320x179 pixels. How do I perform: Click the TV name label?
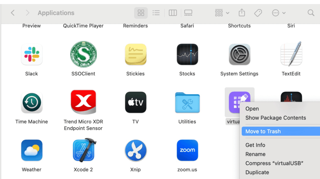pyautogui.click(x=135, y=122)
